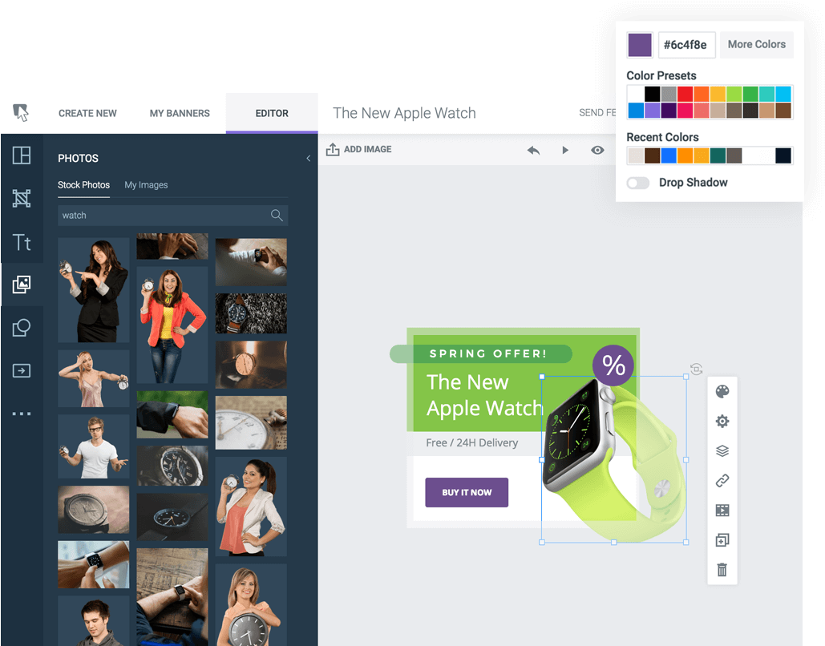Click the banner title The New Apple Watch
Viewport: 825px width, 646px height.
point(404,113)
